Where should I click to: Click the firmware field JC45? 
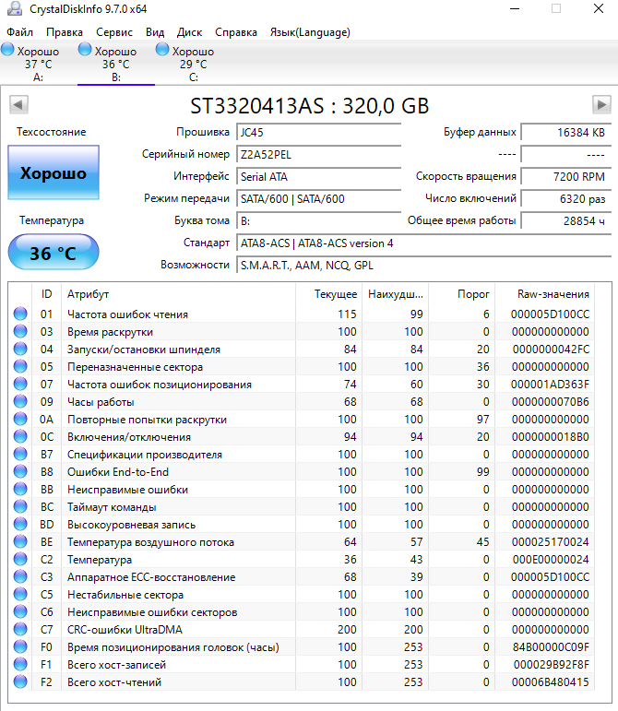click(319, 133)
